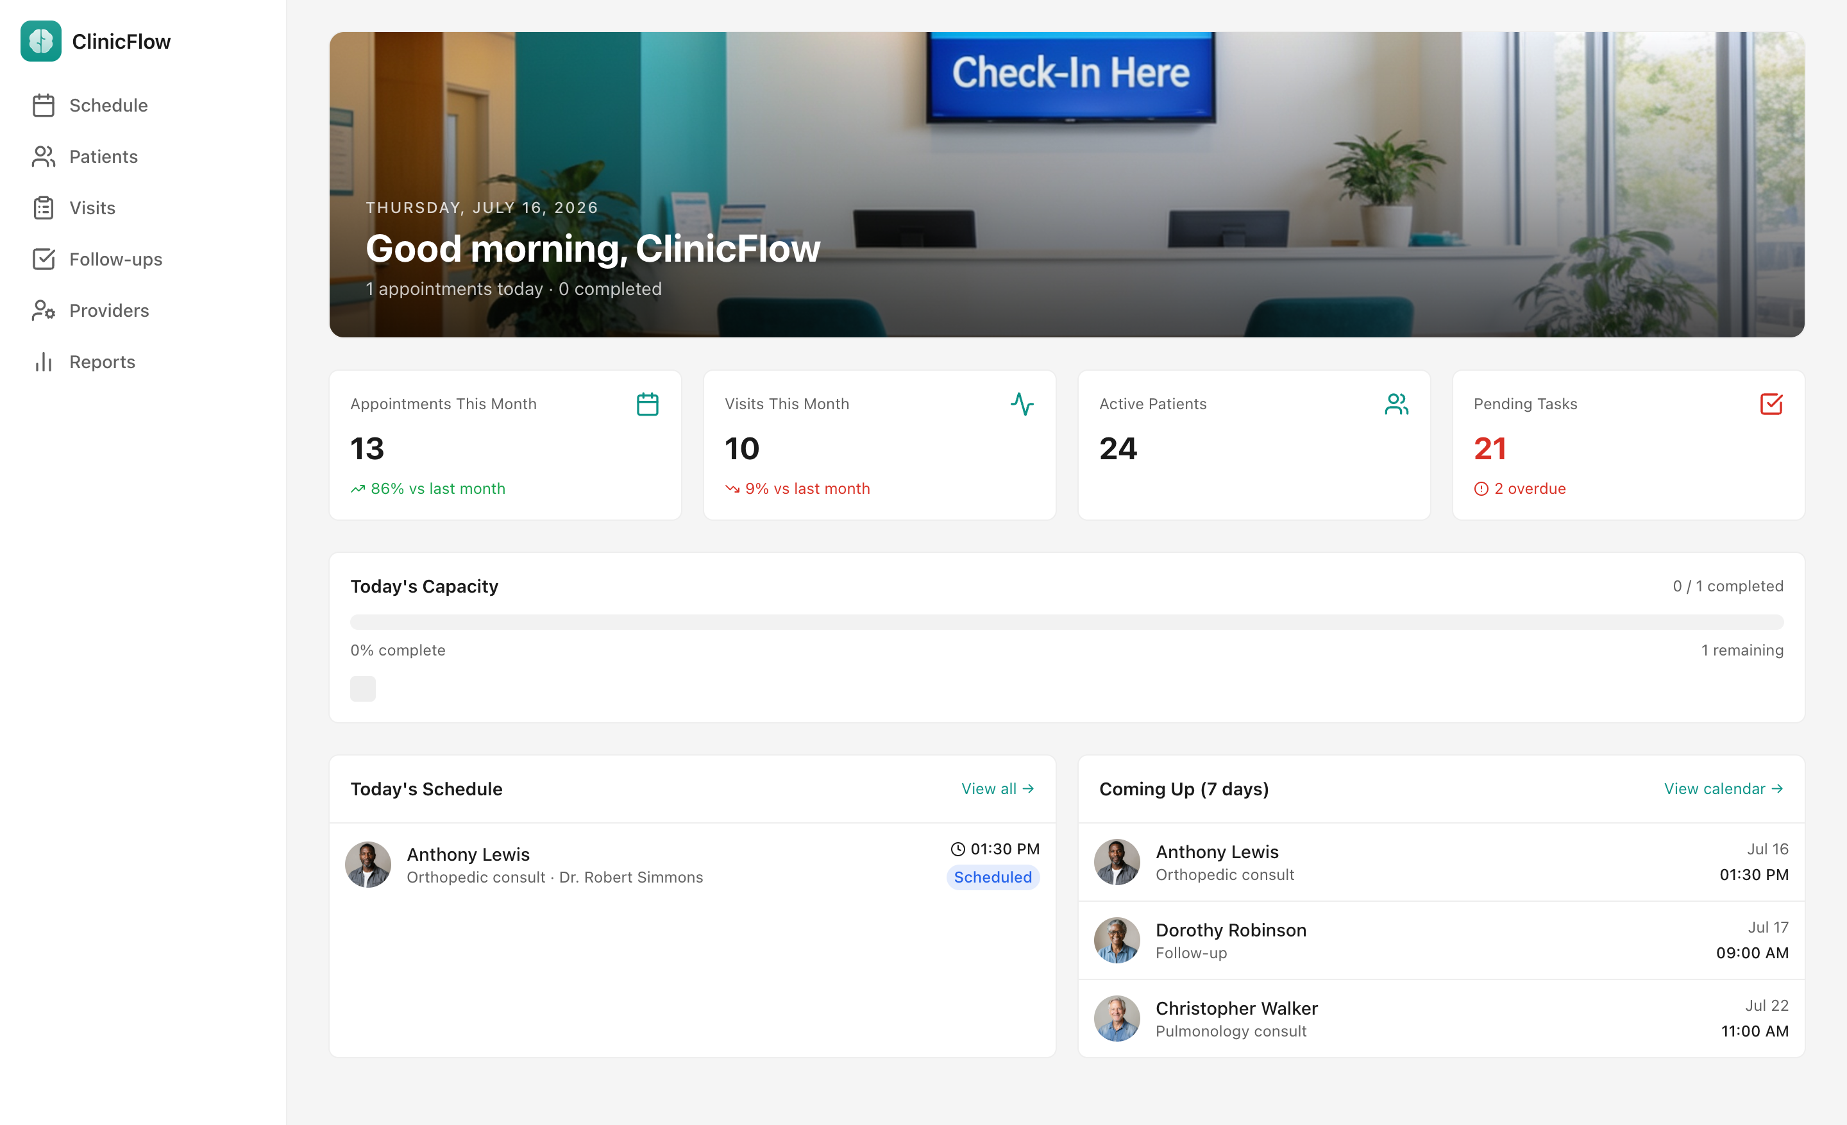Go to the Visits section
This screenshot has width=1847, height=1125.
point(142,208)
